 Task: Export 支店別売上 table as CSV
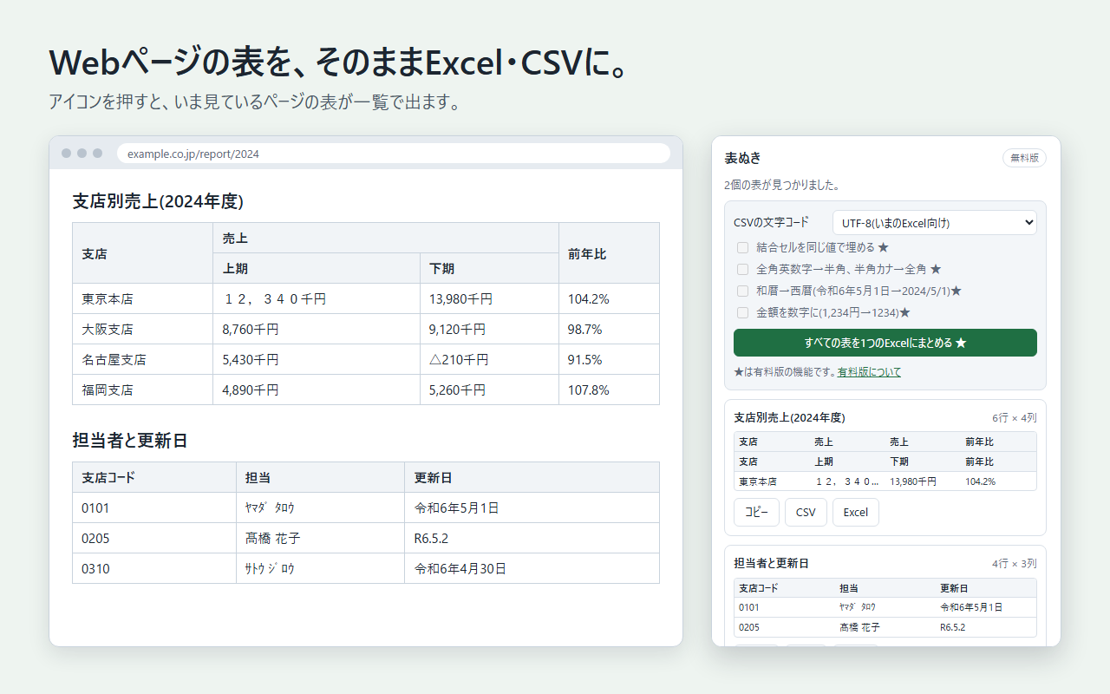tap(806, 512)
